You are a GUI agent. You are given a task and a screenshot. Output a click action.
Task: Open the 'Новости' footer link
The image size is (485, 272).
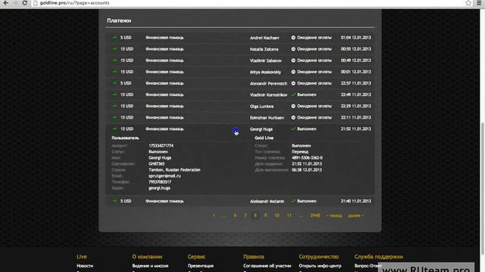(85, 266)
